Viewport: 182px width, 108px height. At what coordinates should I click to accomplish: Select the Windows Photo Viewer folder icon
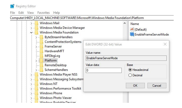[x=36, y=98]
